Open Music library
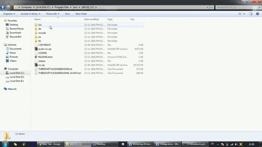Image resolution: width=262 pixels, height=147 pixels. (x=13, y=53)
